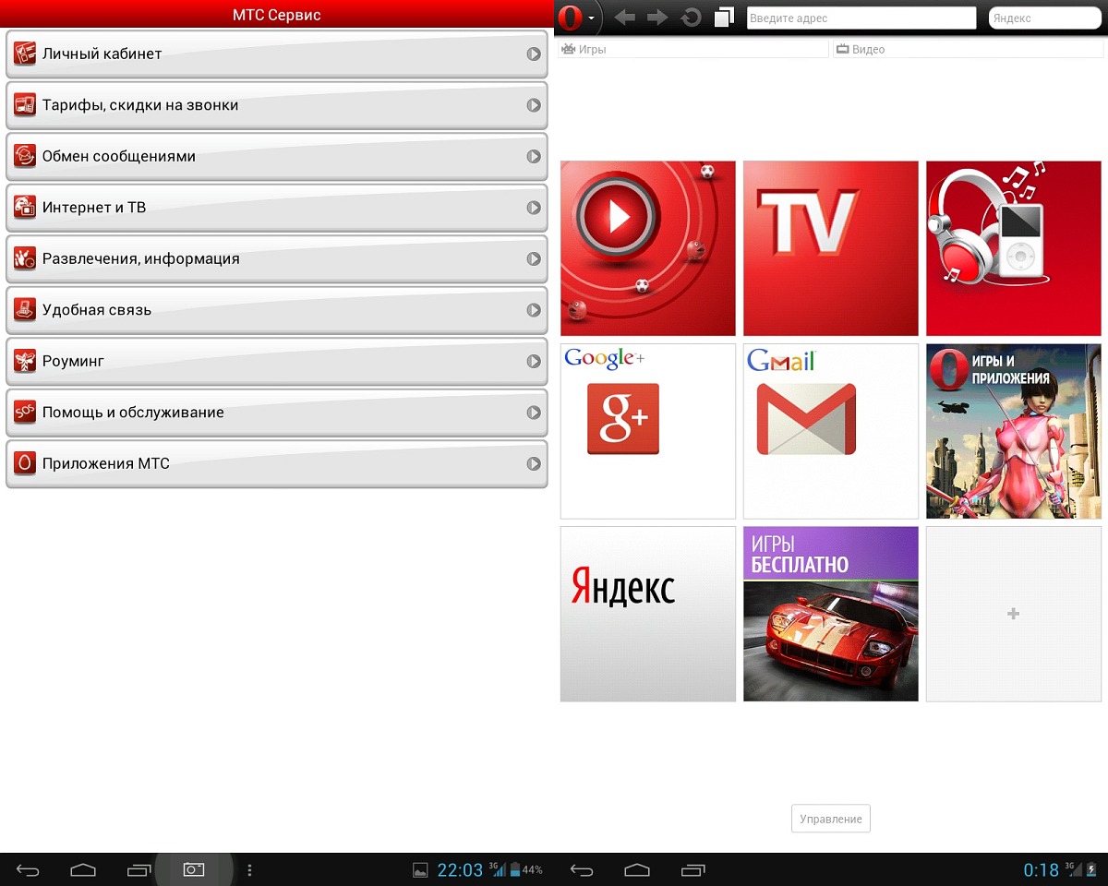The height and width of the screenshot is (886, 1108).
Task: Expand Приложения МТС arrow
Action: [534, 464]
